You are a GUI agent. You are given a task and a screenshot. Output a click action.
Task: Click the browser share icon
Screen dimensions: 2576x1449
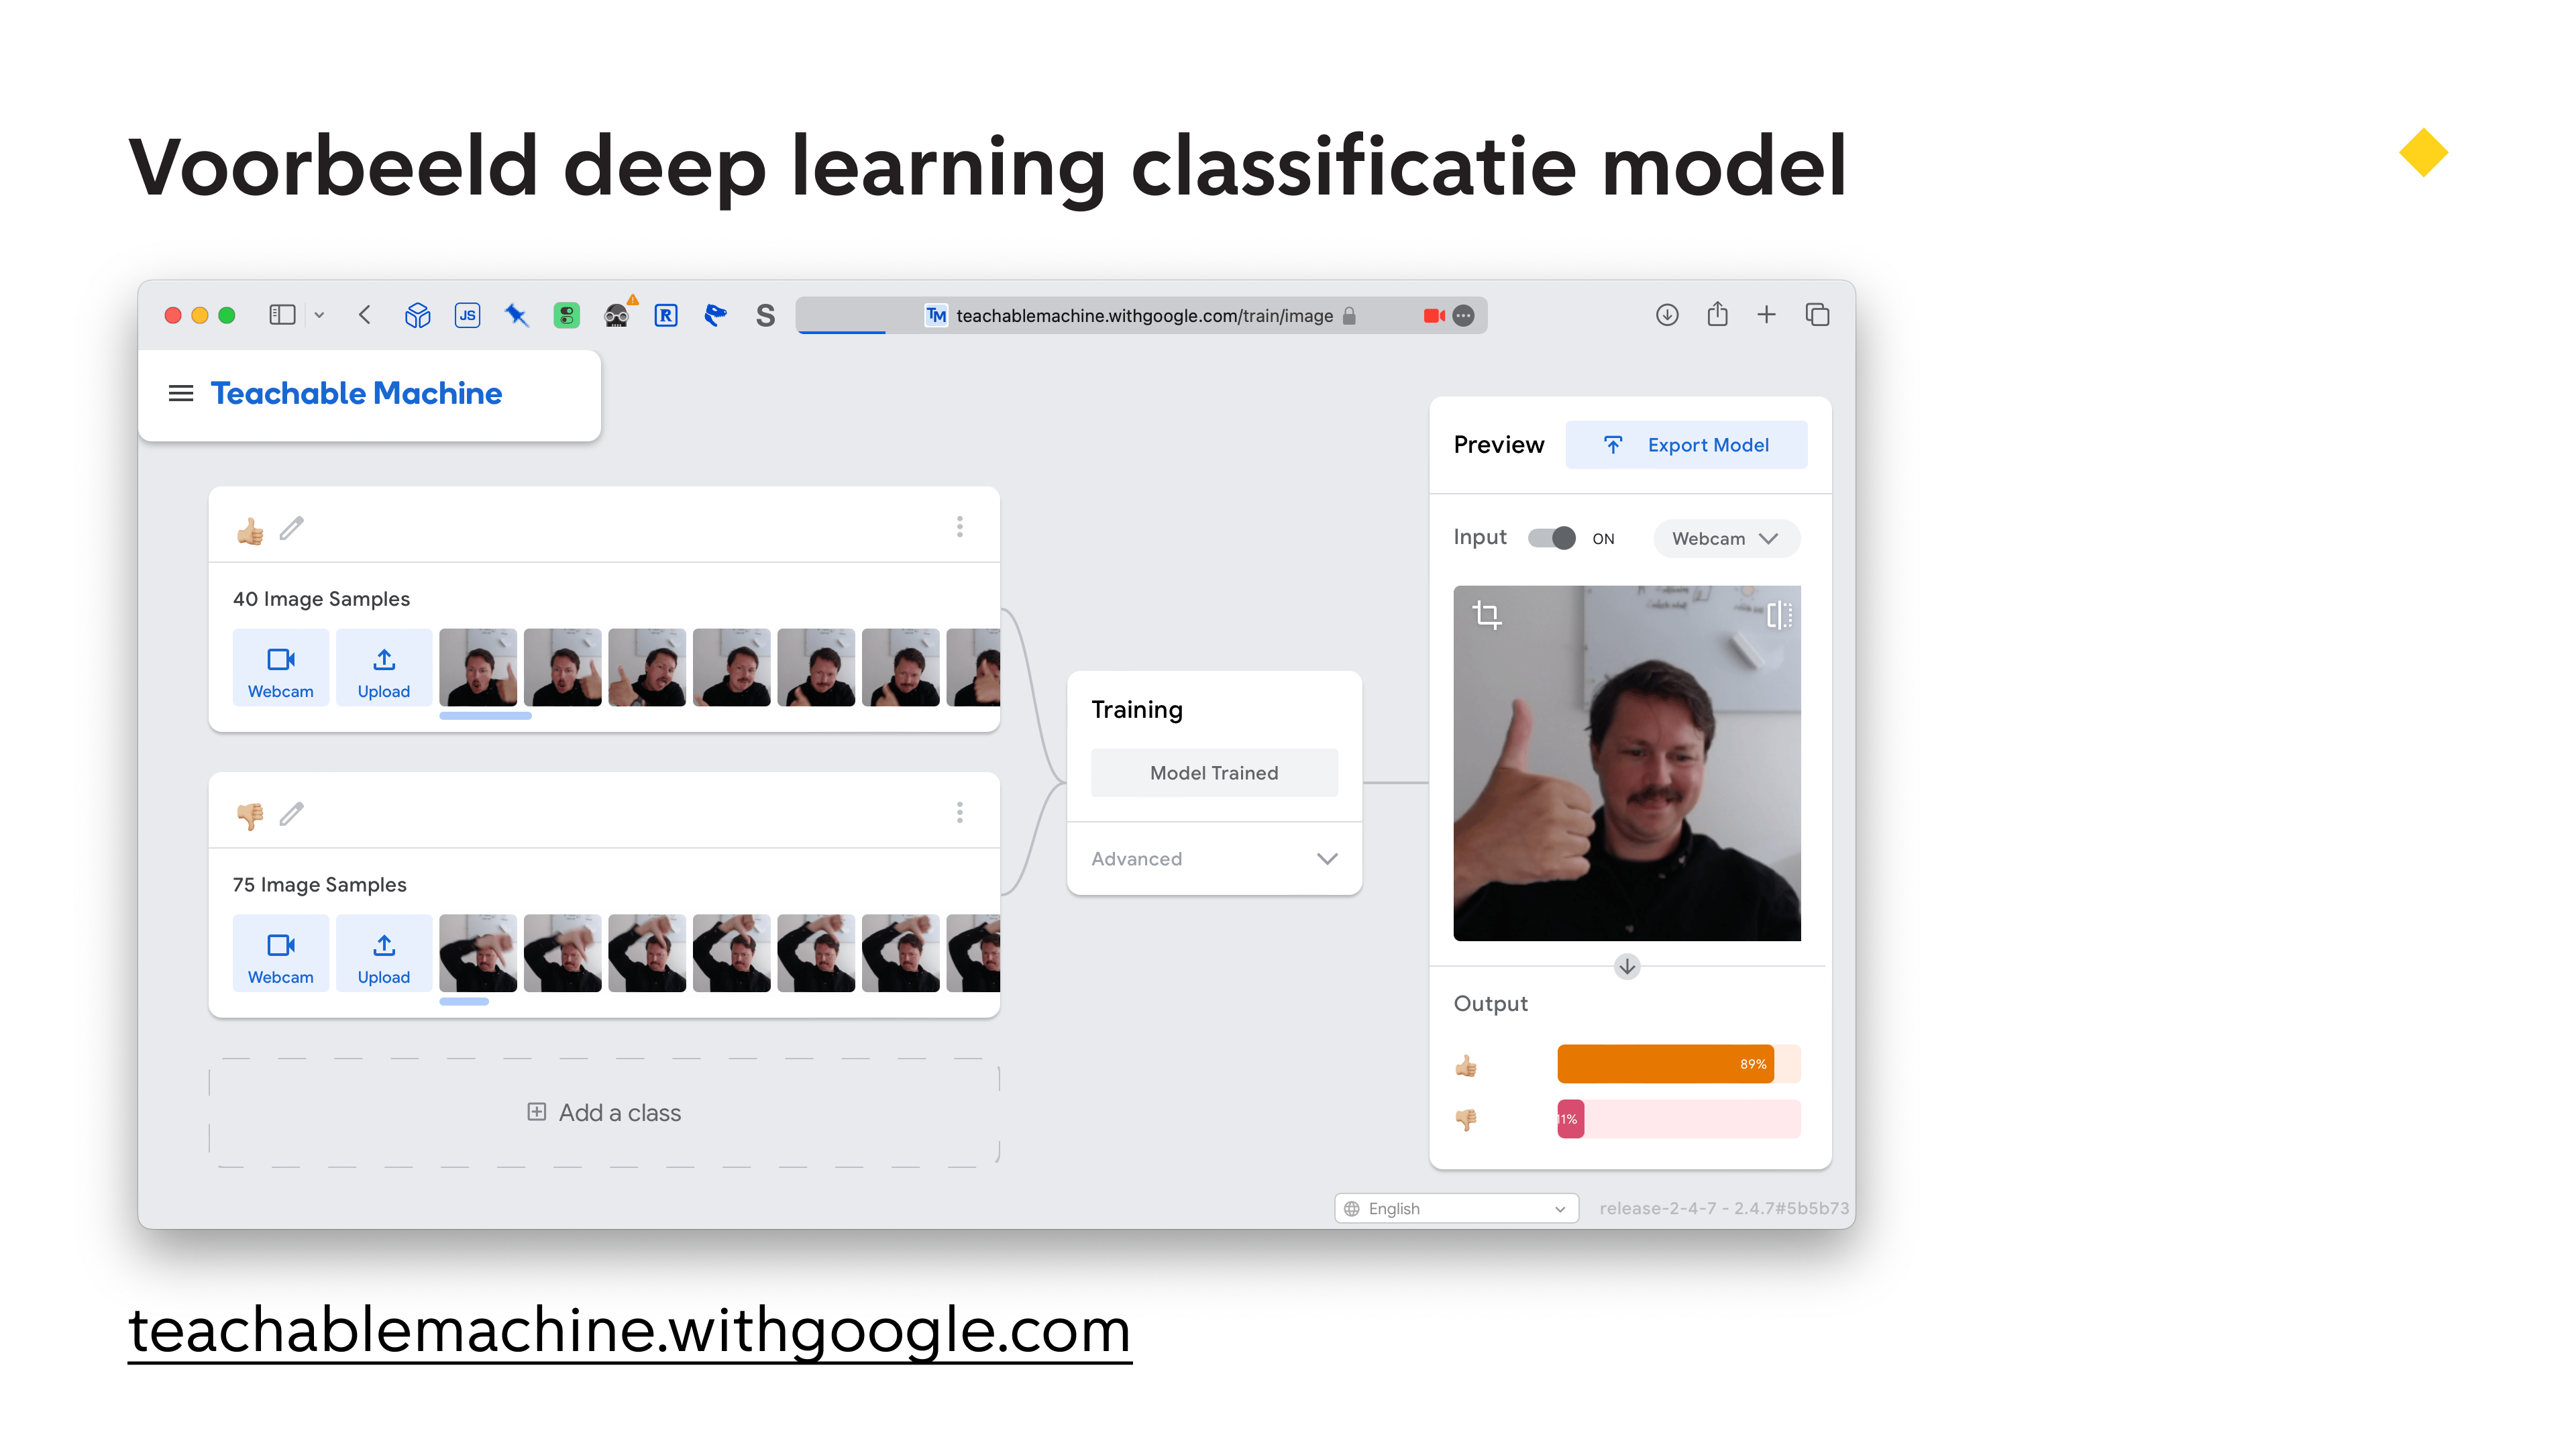click(x=1717, y=315)
